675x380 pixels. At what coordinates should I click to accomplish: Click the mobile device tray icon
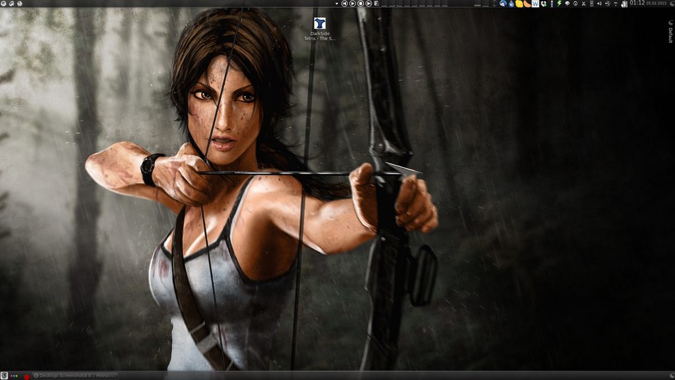(x=591, y=3)
